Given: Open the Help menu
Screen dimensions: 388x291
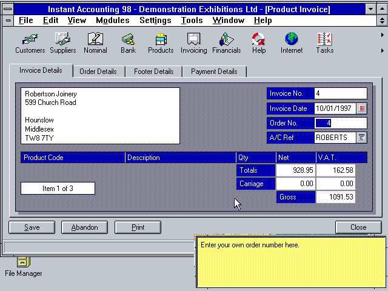Looking at the screenshot, I should (x=263, y=20).
